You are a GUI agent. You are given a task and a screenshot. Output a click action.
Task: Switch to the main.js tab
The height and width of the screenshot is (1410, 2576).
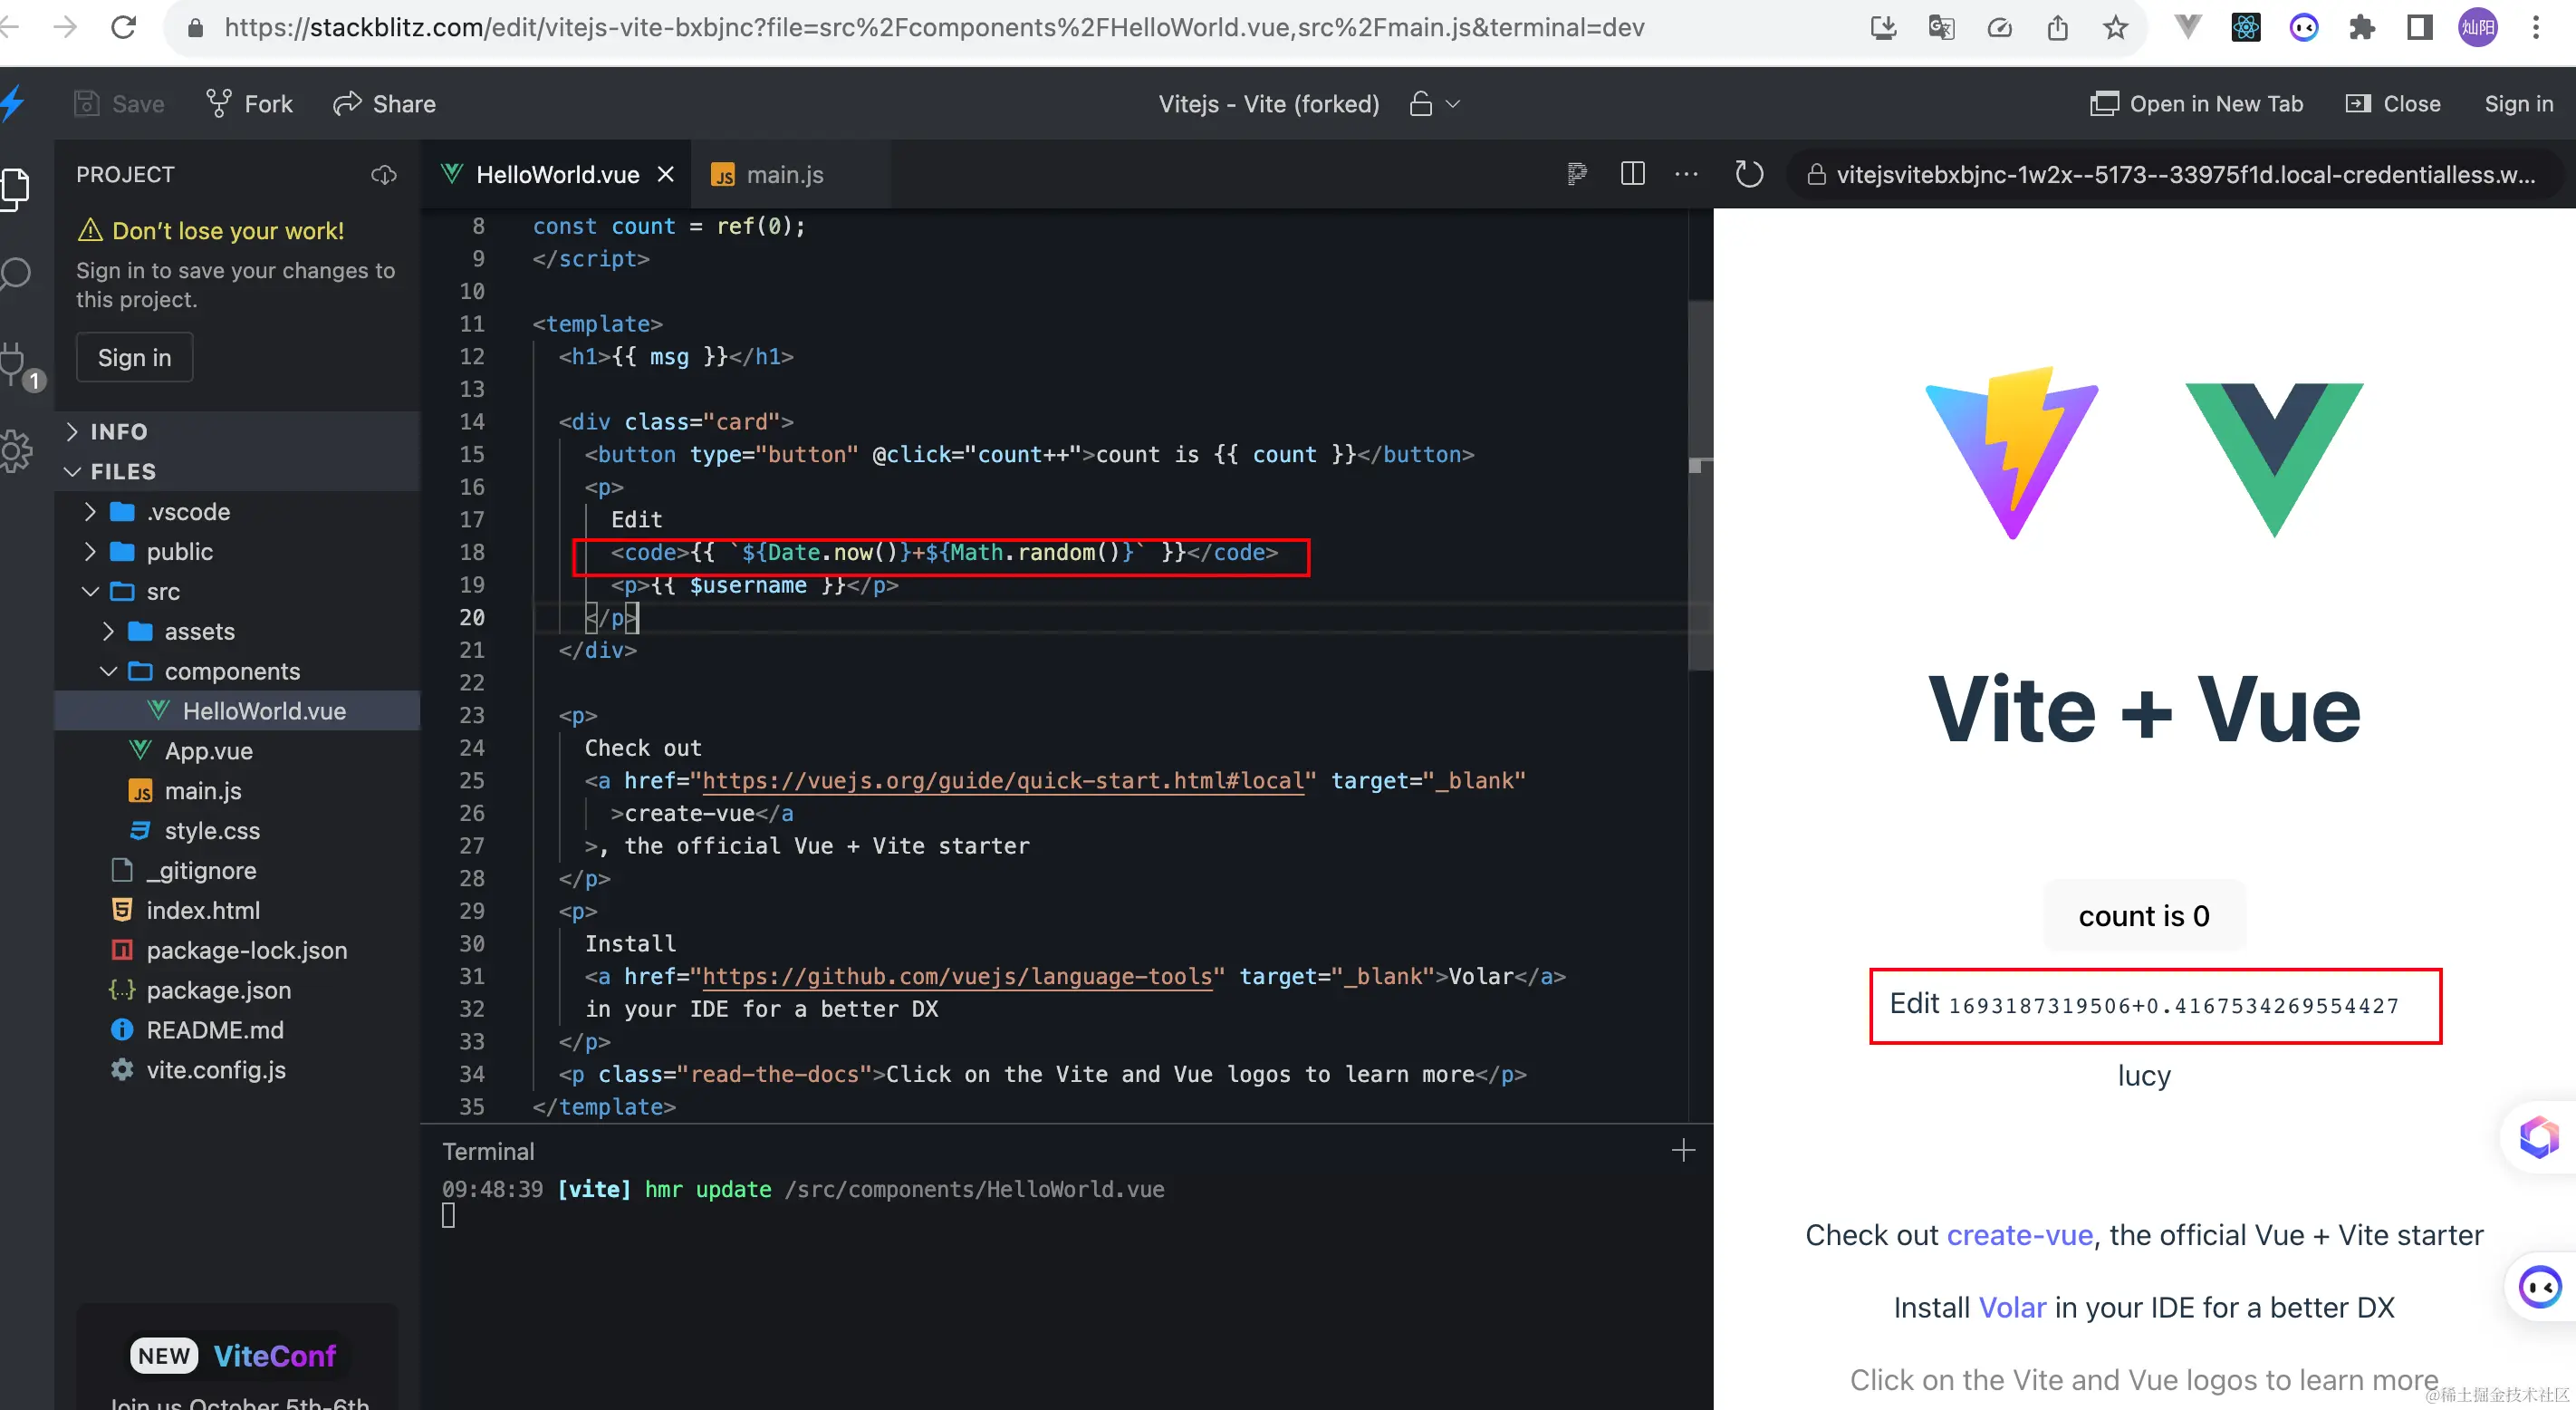pos(784,175)
